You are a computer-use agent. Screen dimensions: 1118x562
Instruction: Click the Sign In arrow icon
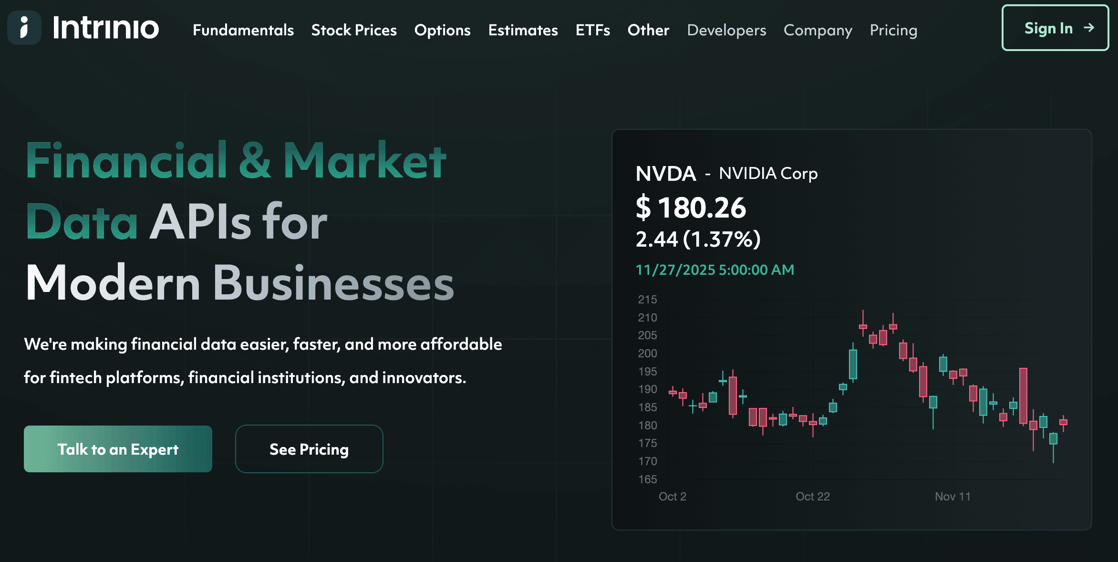tap(1089, 28)
